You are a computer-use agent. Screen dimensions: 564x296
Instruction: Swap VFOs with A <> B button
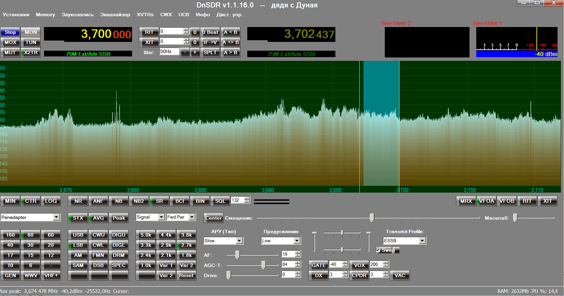pos(231,42)
